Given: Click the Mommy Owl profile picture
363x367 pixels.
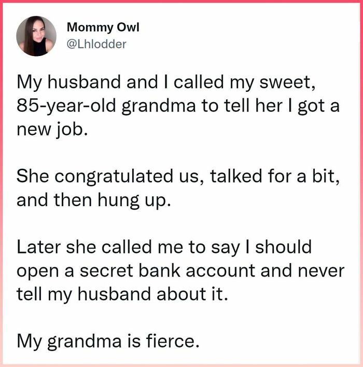Looking at the screenshot, I should (36, 36).
